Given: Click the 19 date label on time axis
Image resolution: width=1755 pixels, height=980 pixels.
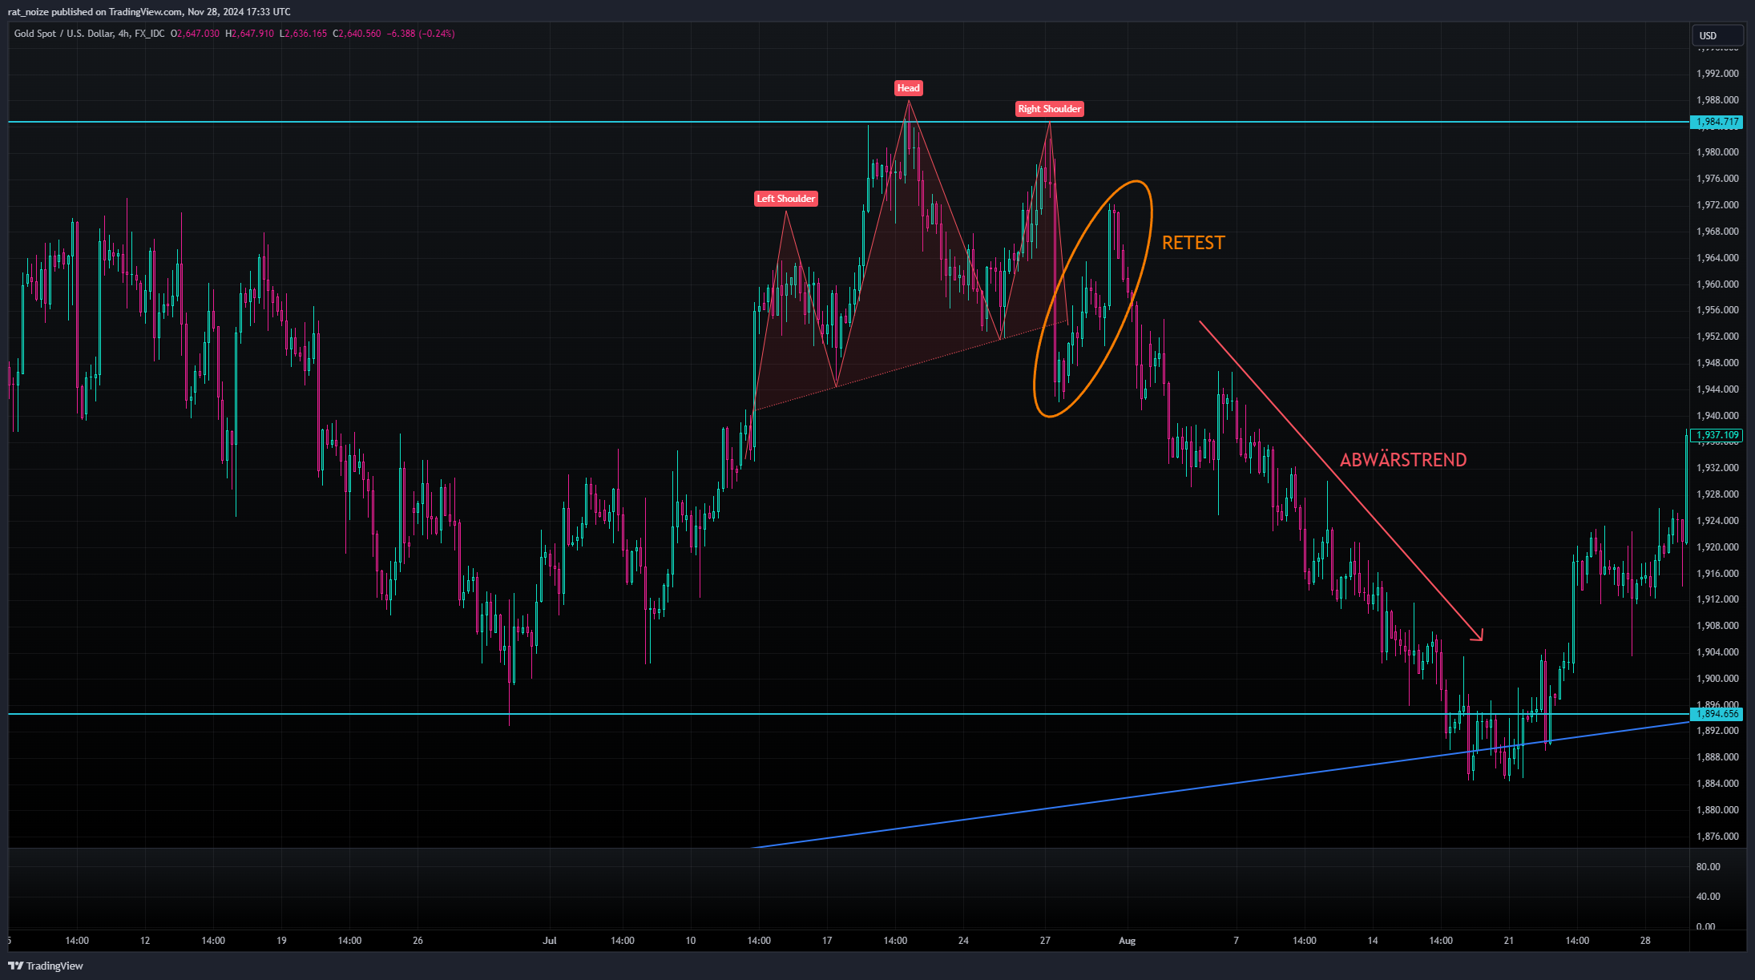Looking at the screenshot, I should (281, 941).
